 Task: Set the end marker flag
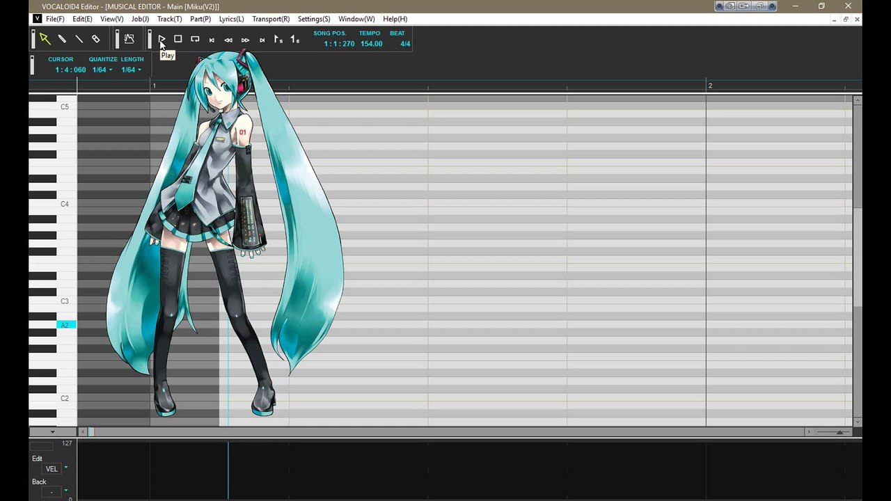295,40
